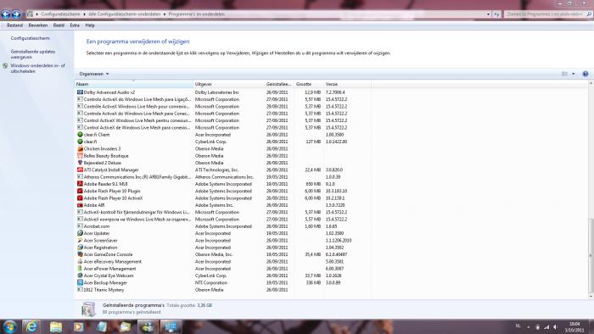
Task: Open the view options dropdown arrow
Action: click(x=573, y=74)
